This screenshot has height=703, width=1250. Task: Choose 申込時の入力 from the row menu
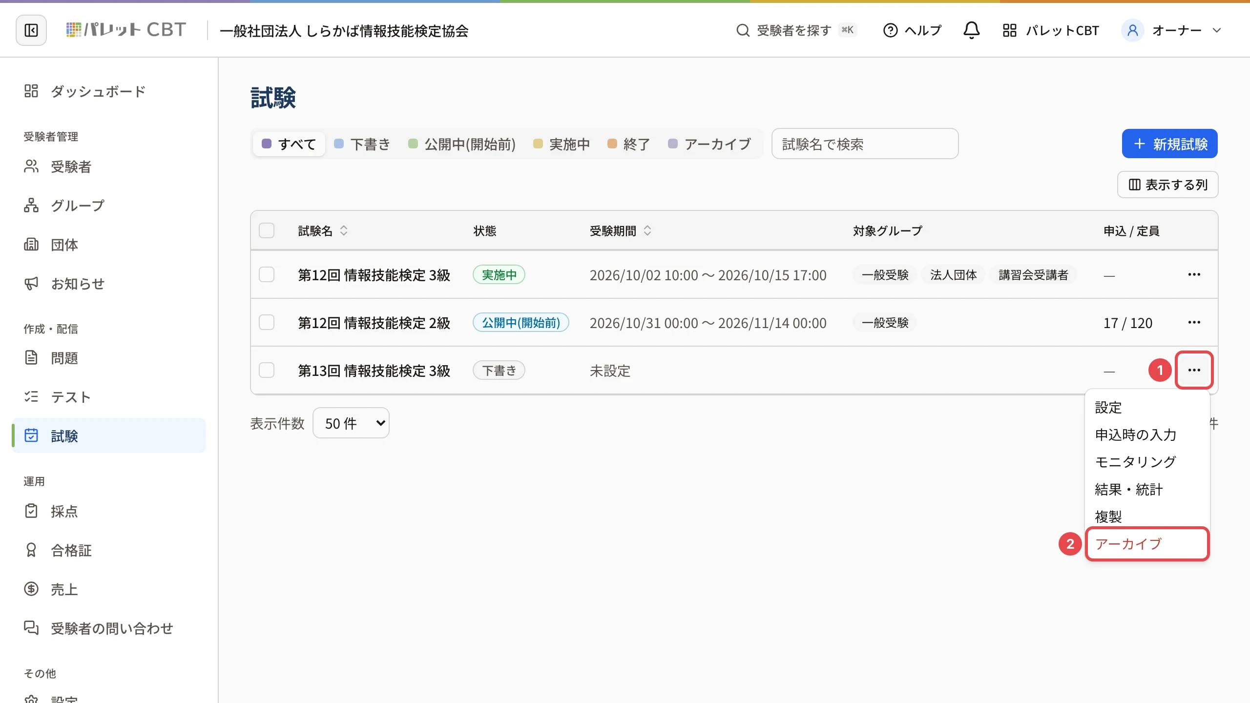pyautogui.click(x=1147, y=435)
